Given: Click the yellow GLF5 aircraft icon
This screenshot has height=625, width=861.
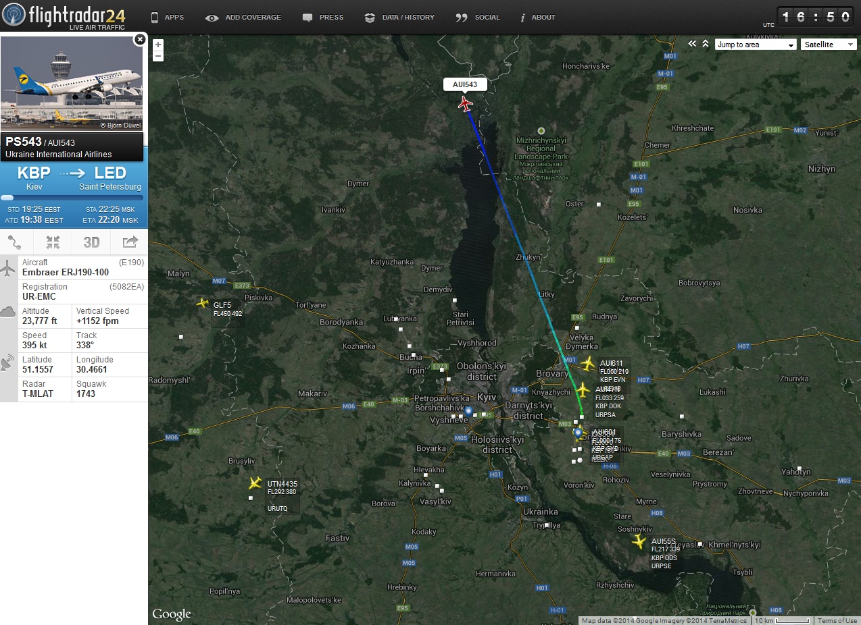Looking at the screenshot, I should [202, 303].
